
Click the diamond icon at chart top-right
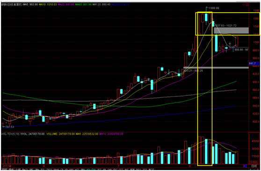[x=244, y=5]
